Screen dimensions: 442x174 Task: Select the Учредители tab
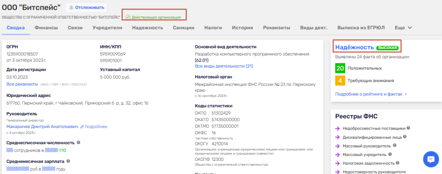(107, 28)
